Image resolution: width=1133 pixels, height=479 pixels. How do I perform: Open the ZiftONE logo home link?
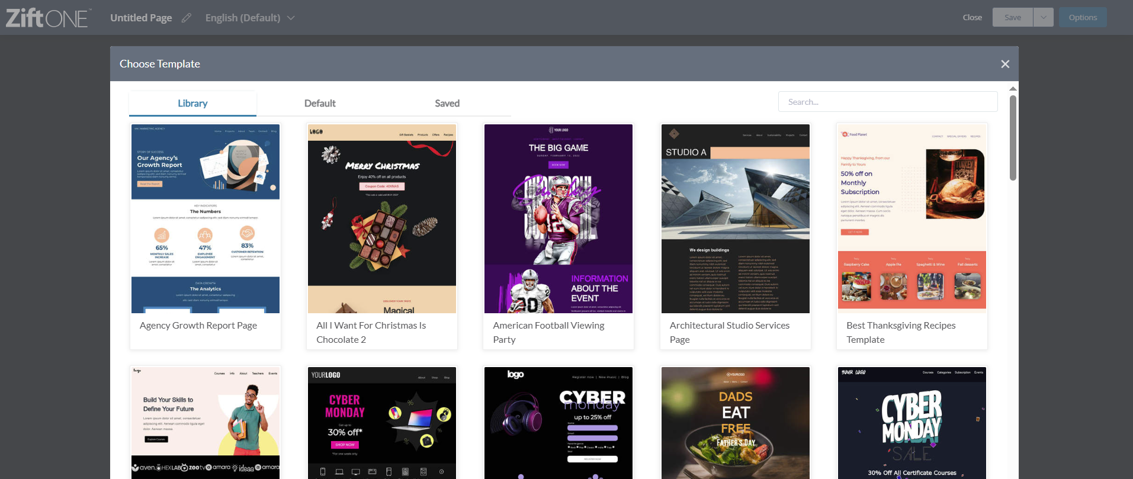click(x=47, y=18)
